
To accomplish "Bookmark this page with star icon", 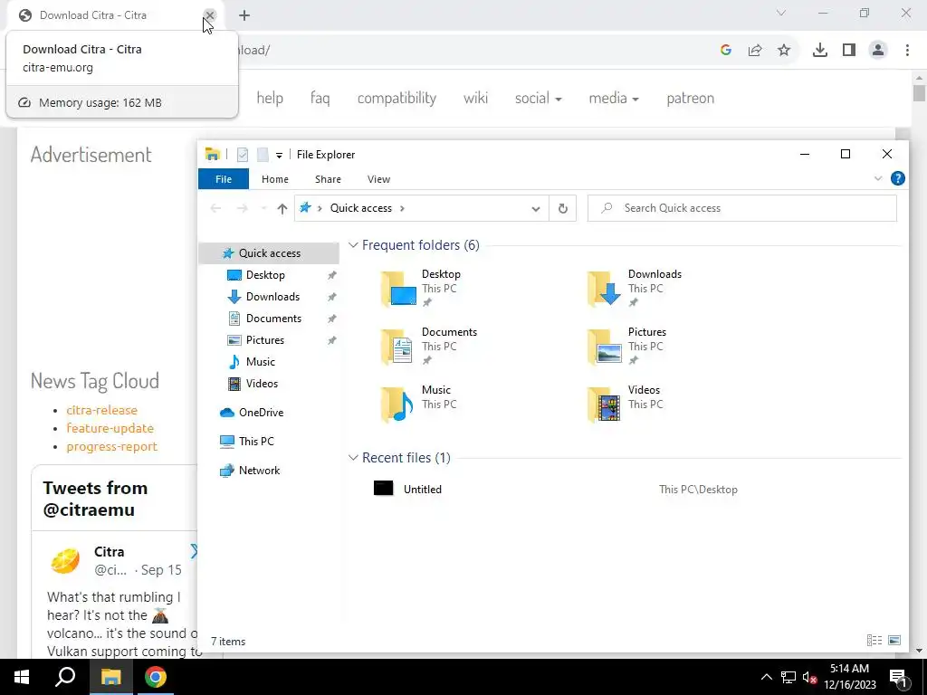I will [784, 51].
